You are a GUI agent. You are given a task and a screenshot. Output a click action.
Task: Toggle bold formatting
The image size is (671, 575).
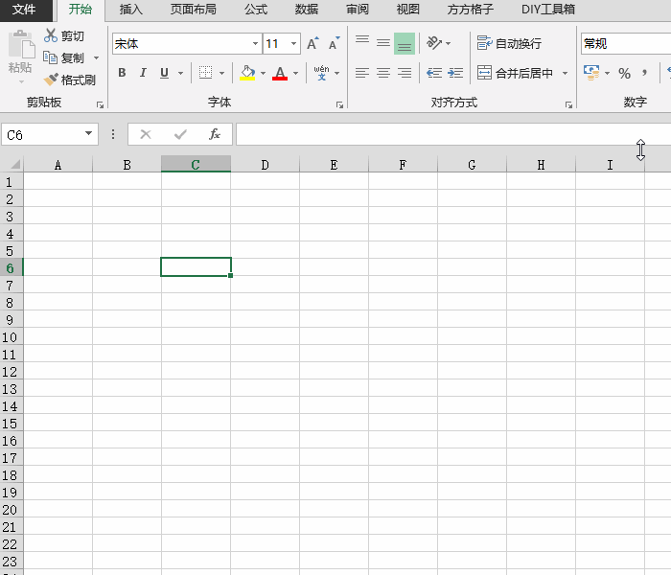[x=122, y=73]
